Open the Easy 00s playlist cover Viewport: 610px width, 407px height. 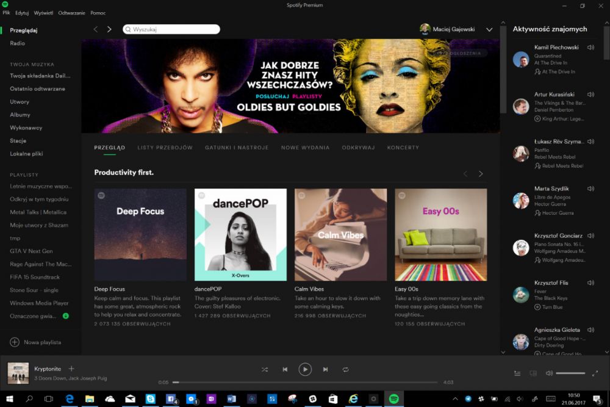(441, 235)
